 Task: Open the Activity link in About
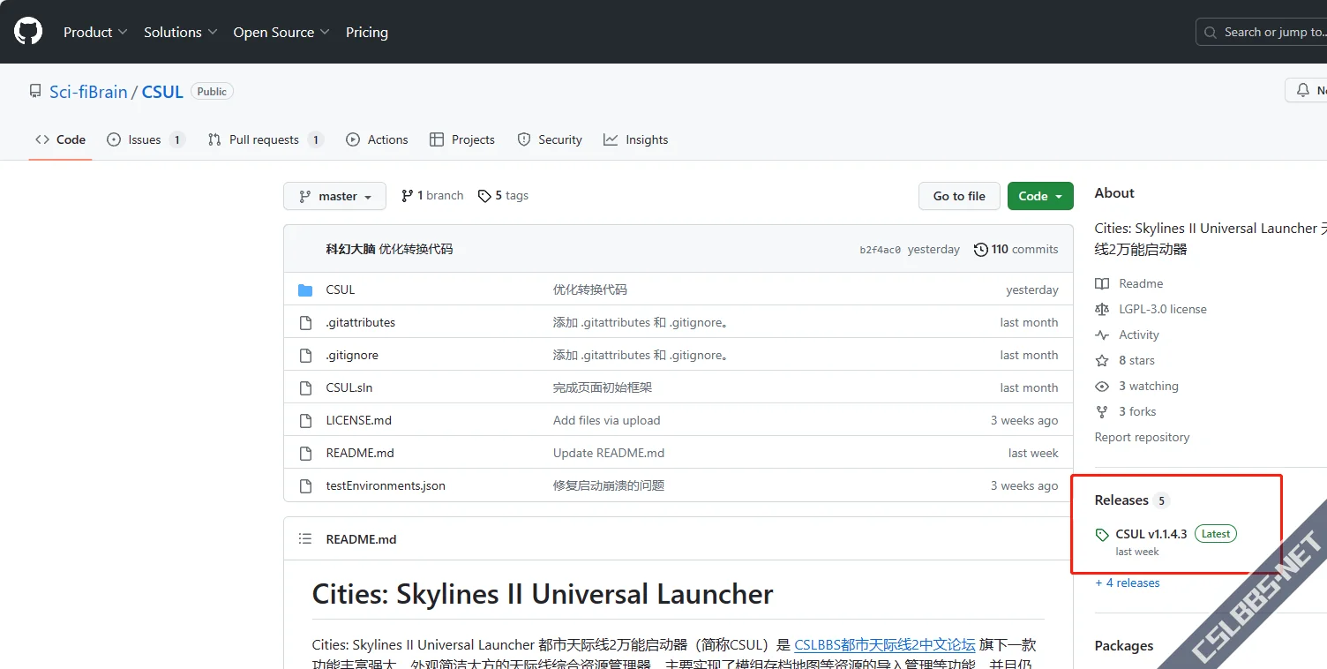point(1127,334)
